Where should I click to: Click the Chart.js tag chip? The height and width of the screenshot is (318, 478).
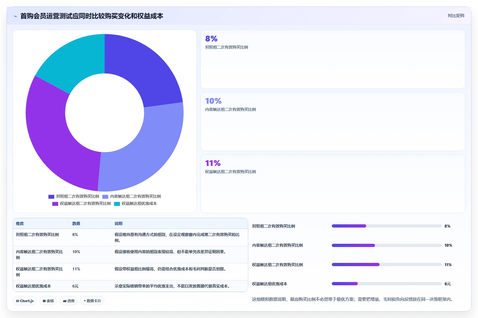pyautogui.click(x=25, y=301)
